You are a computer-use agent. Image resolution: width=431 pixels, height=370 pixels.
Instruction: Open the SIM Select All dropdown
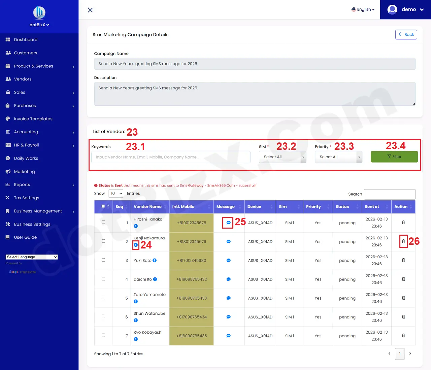283,157
